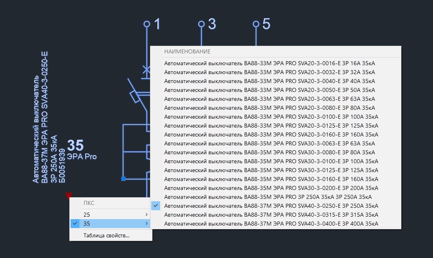Pick the ВА88-35М SVA30-3-0200-E 200А entry
This screenshot has height=258, width=433.
coord(276,188)
